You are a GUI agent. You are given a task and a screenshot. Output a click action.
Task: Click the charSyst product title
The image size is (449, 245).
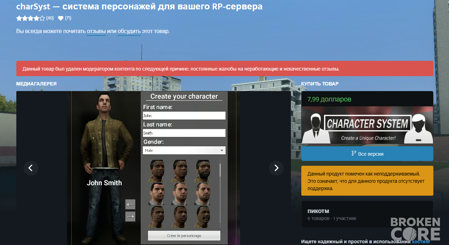tap(139, 7)
